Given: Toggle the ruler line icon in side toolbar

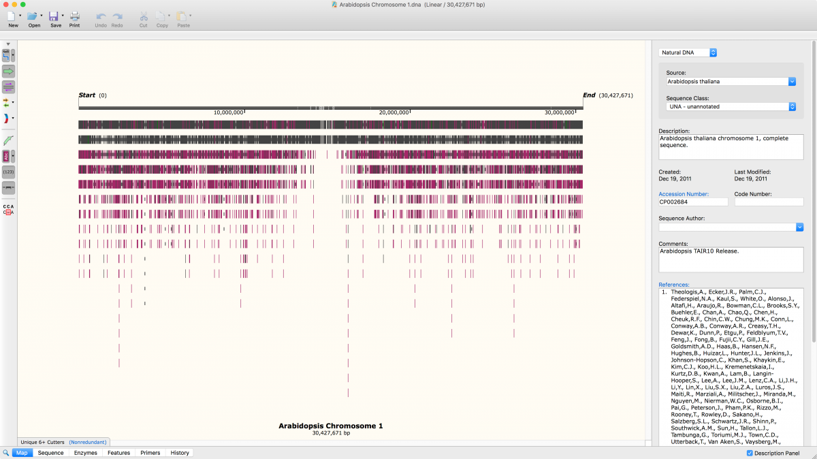Looking at the screenshot, I should (x=8, y=187).
